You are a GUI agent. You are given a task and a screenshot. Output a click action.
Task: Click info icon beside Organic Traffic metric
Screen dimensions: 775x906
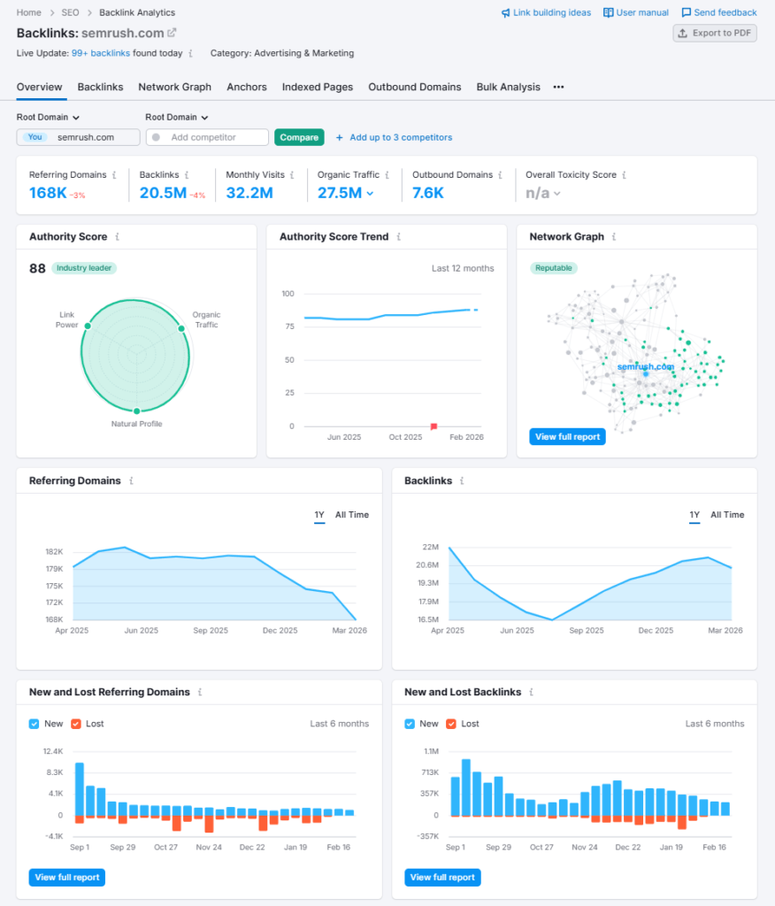(x=387, y=175)
